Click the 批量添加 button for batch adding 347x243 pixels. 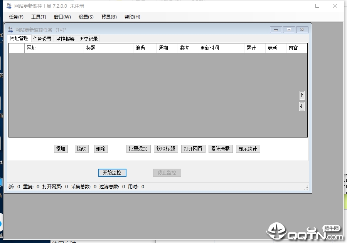coord(138,149)
